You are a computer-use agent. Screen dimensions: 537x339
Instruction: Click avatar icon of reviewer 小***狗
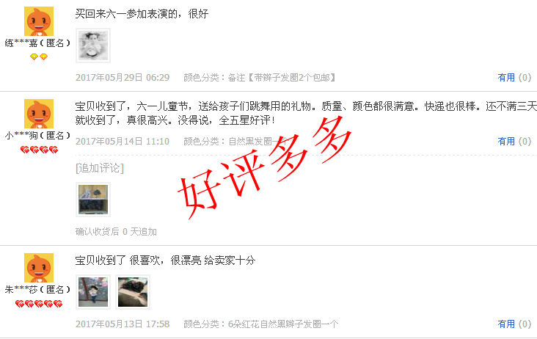39,114
